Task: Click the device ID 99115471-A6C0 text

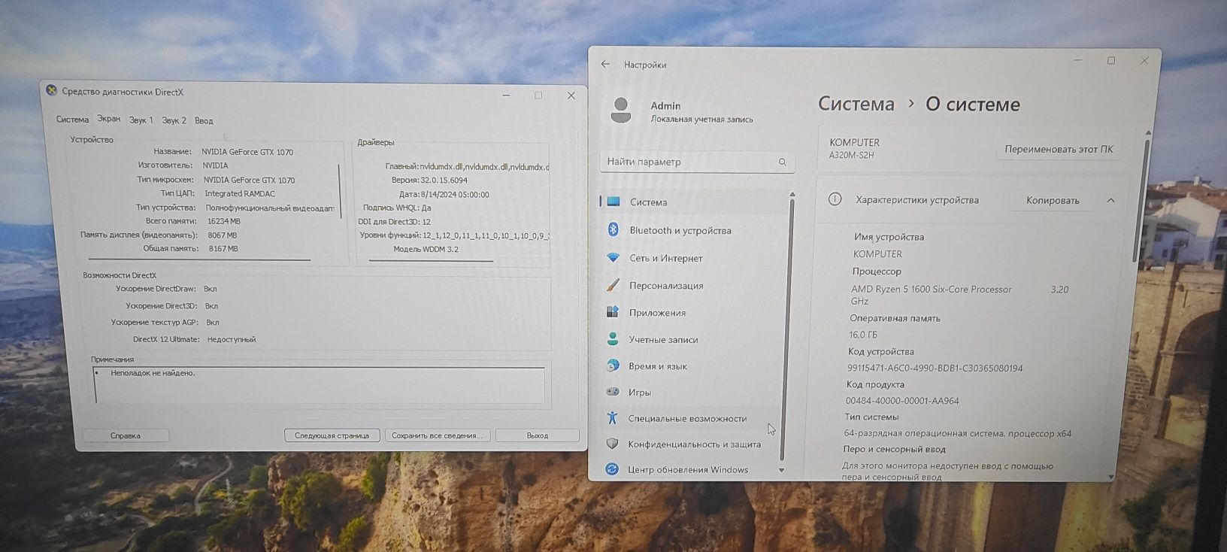Action: (935, 369)
